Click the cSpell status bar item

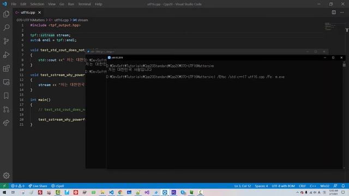[x=58, y=186]
